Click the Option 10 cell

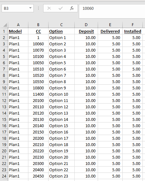click(x=61, y=94)
